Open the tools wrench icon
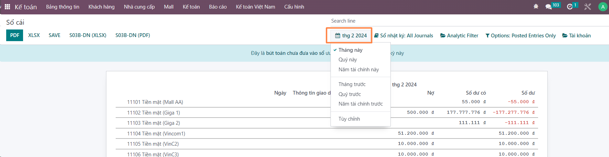The image size is (609, 157). (x=588, y=7)
